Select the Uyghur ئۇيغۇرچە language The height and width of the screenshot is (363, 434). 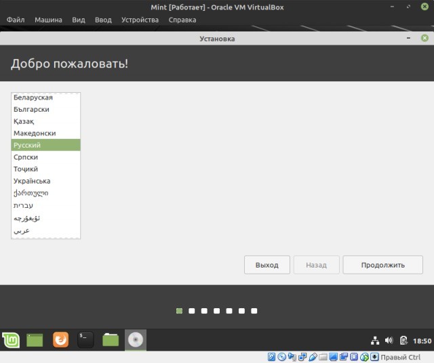pyautogui.click(x=45, y=218)
